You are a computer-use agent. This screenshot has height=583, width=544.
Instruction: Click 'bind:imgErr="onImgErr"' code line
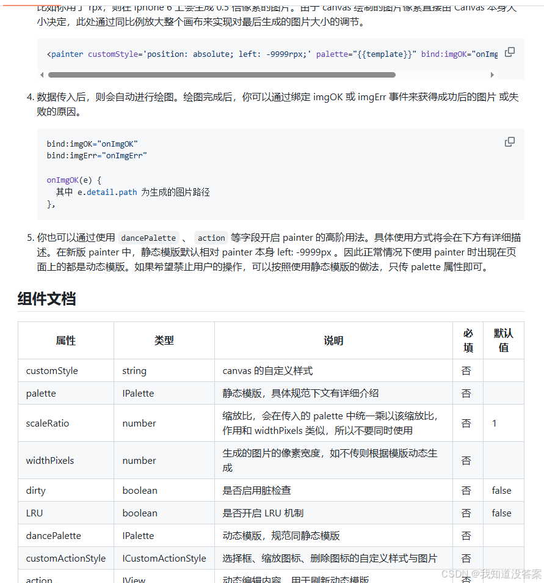tap(96, 156)
